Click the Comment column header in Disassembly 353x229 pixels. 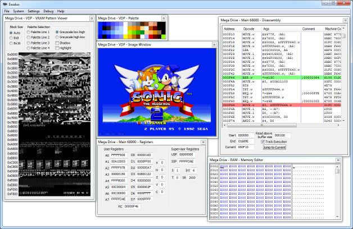click(312, 29)
